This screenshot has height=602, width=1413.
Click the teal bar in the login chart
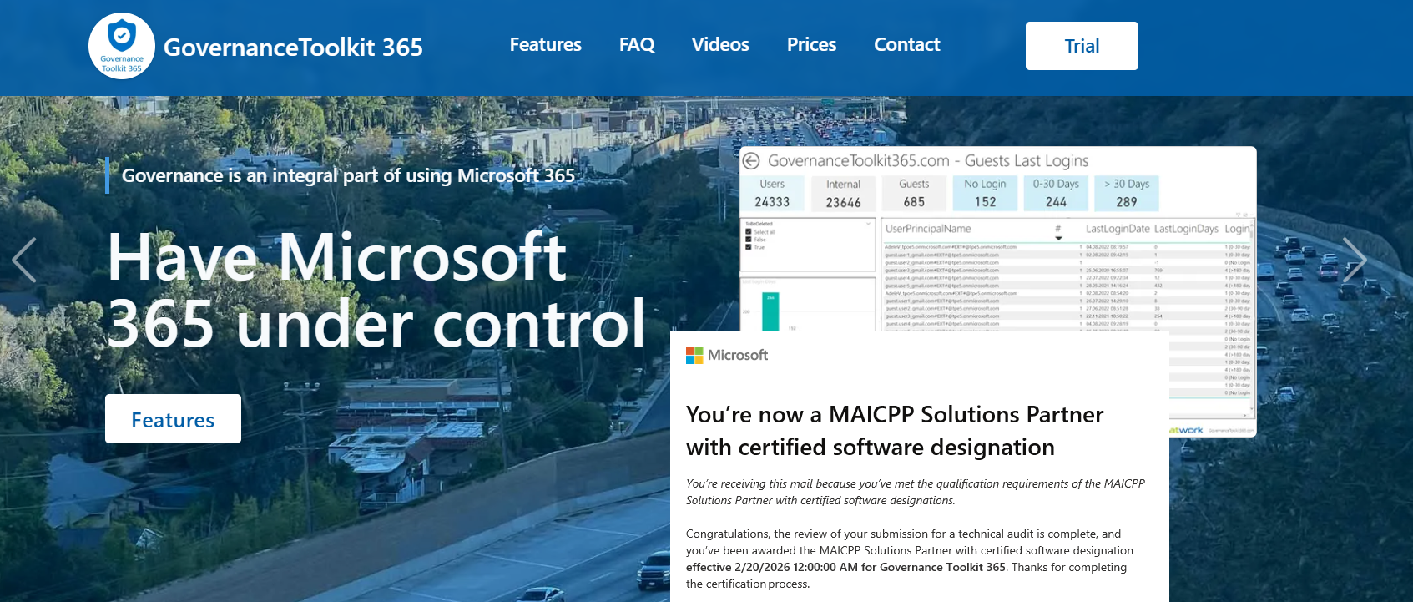click(770, 311)
